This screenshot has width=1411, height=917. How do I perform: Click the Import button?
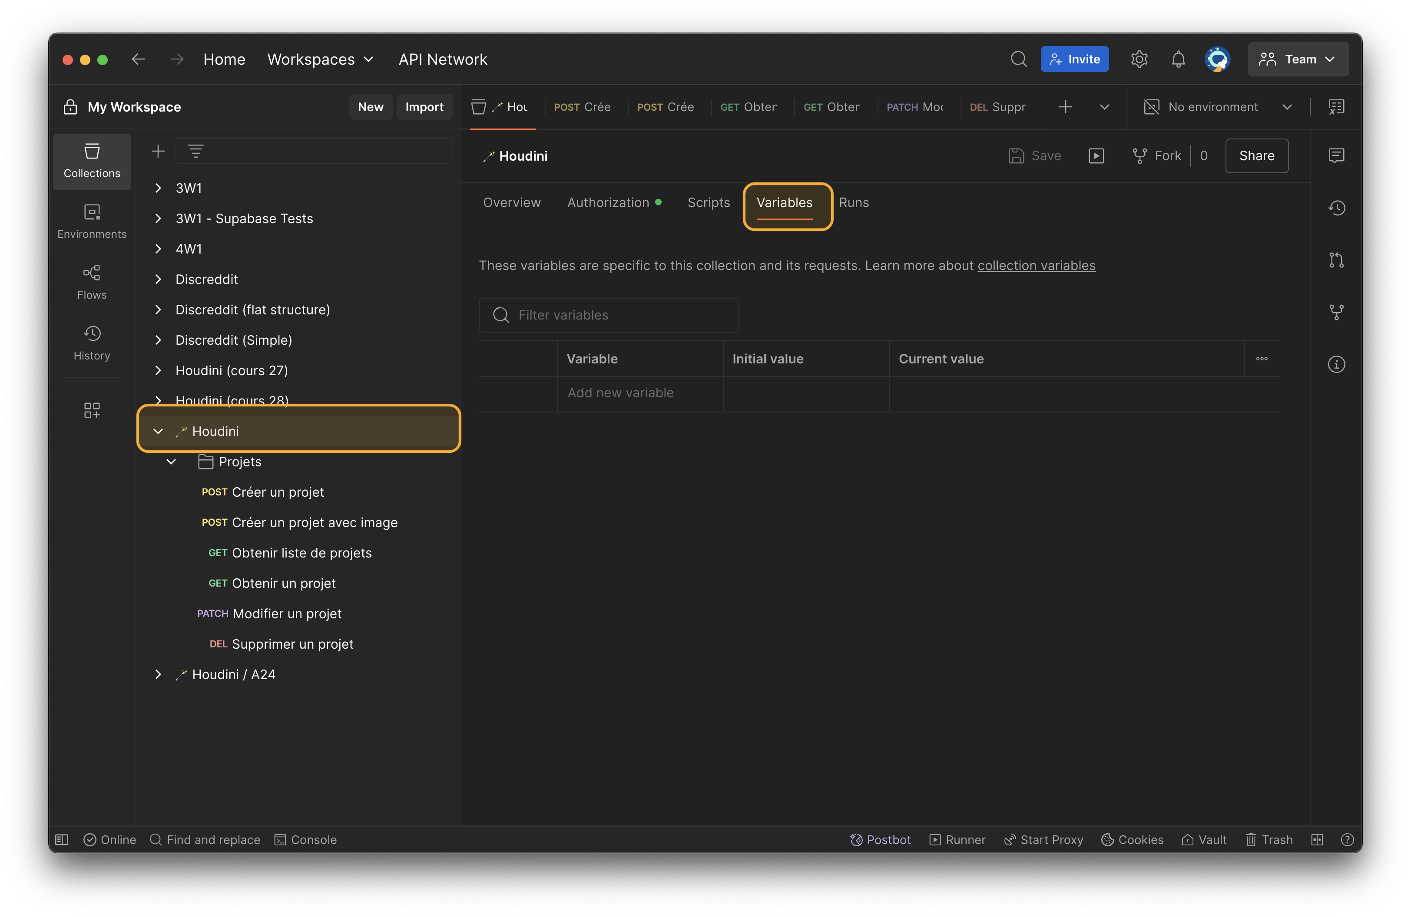point(424,107)
